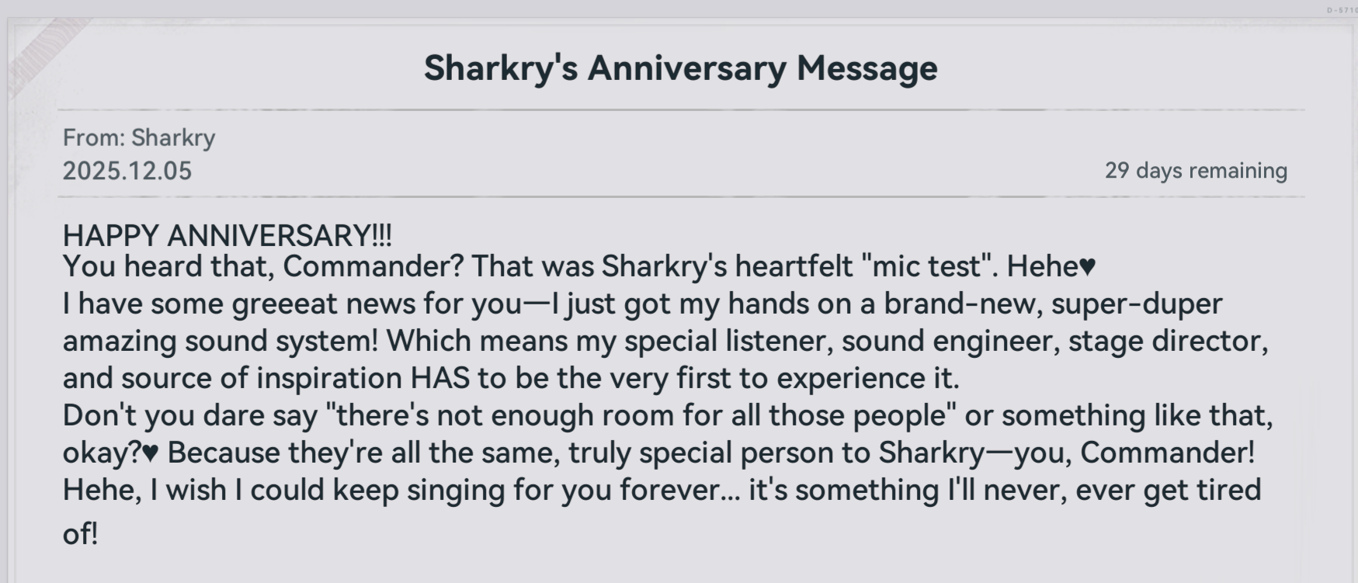Click the "HAPPY ANNIVERSARY!!!" opening line

pyautogui.click(x=227, y=235)
